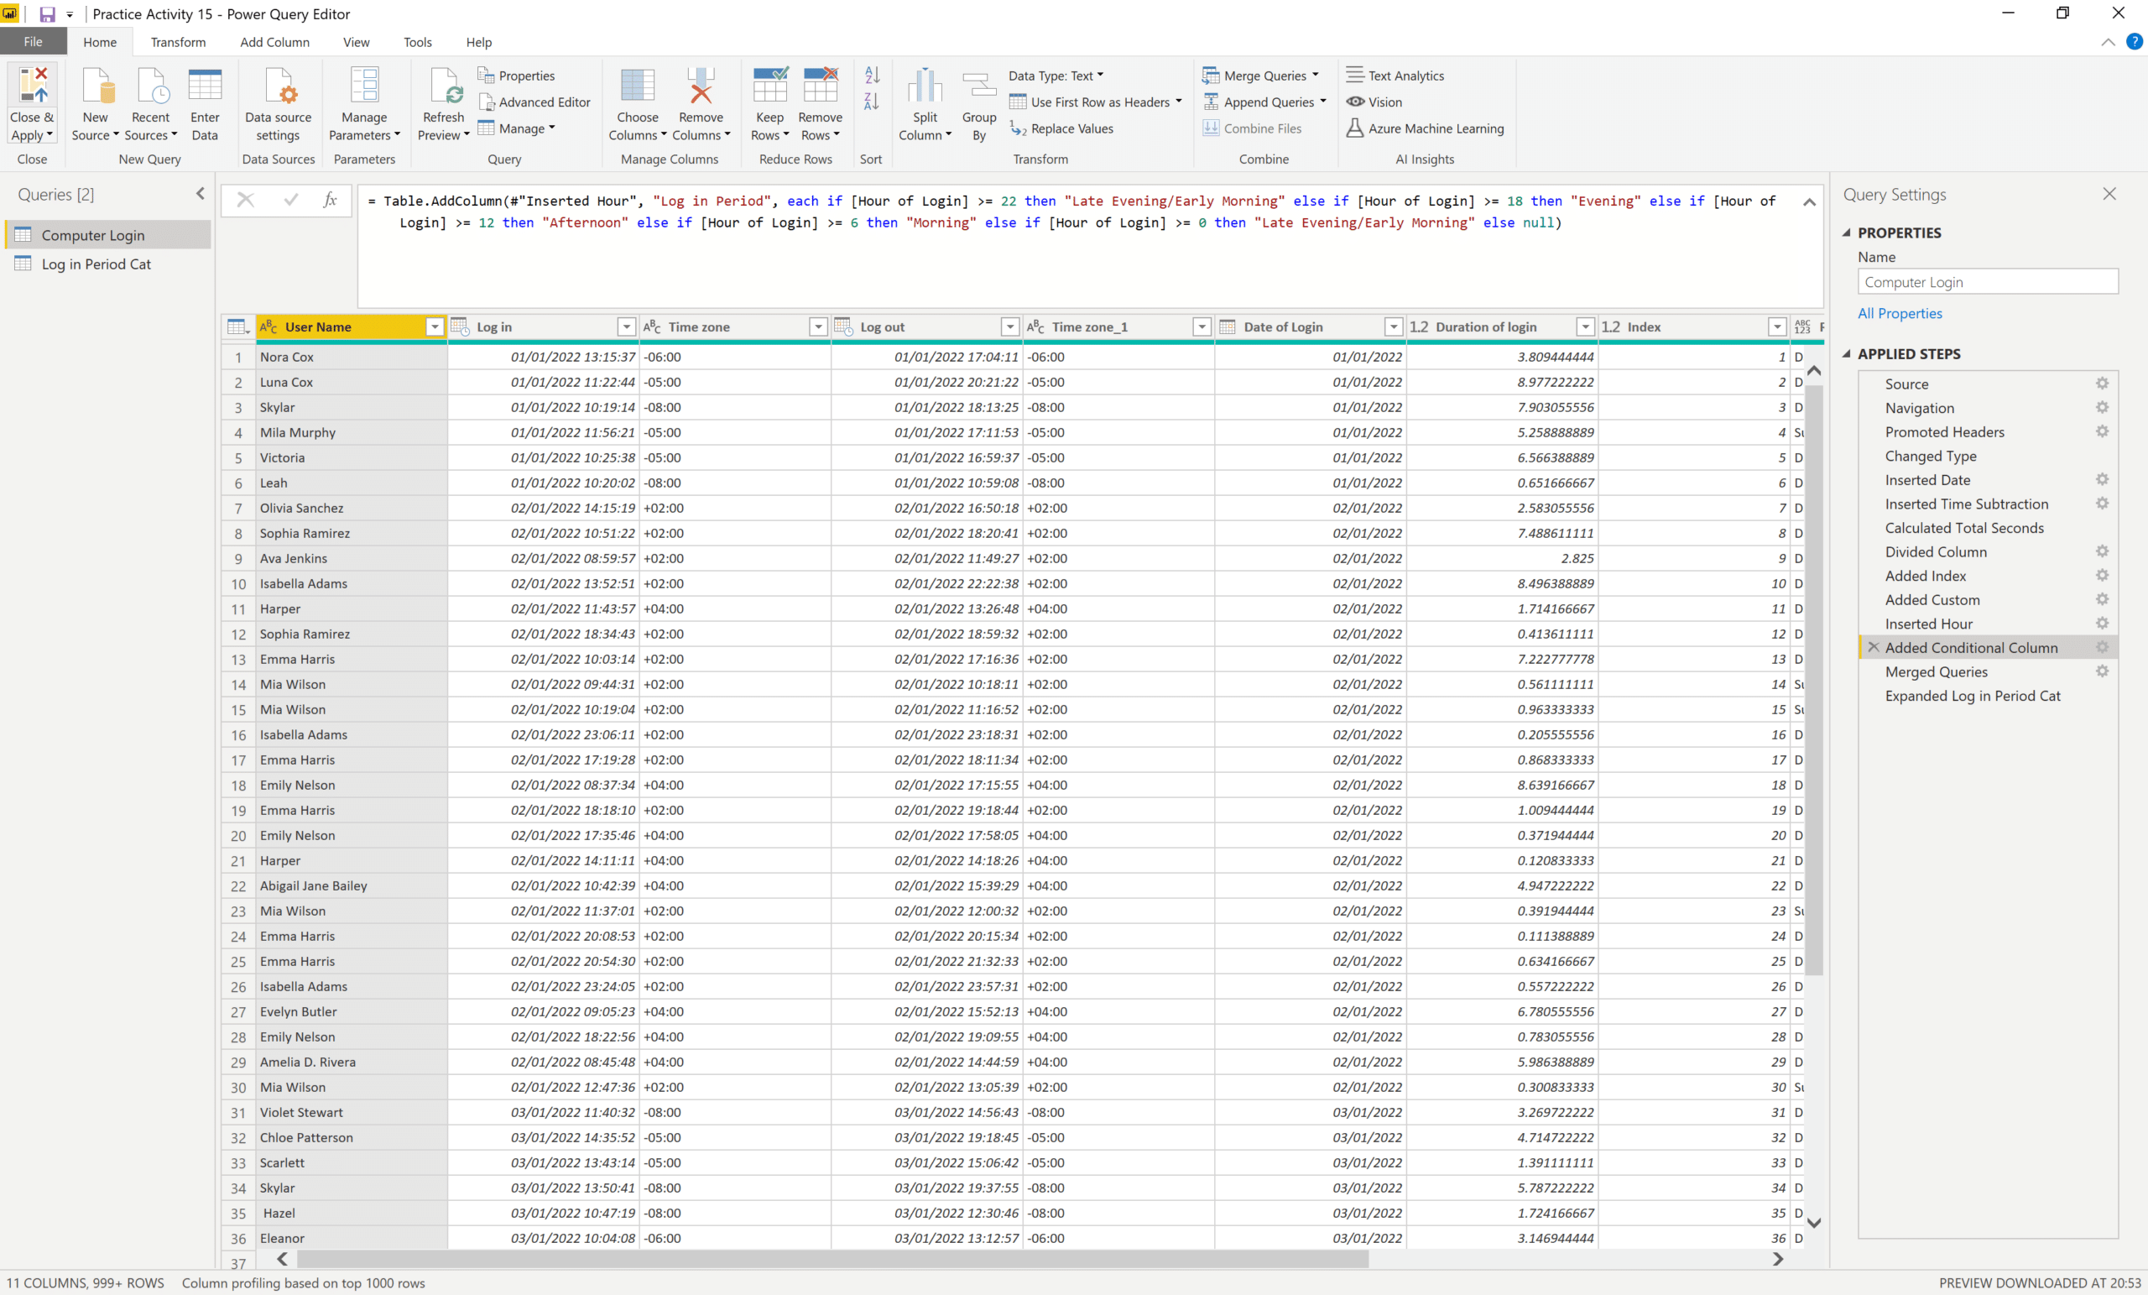Switch to the Tools tab

(418, 42)
